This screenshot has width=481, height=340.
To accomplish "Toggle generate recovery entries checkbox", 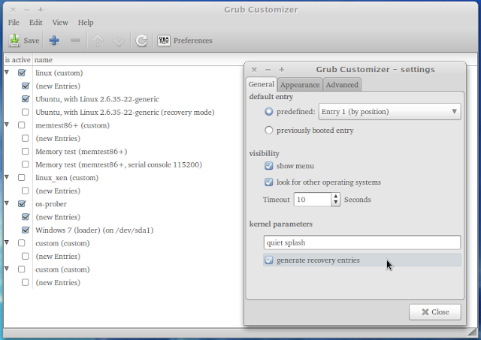I will [x=269, y=260].
